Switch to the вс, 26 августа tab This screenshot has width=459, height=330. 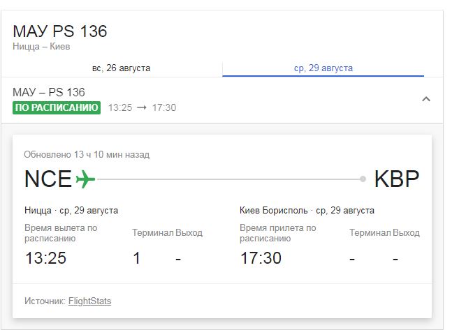click(x=121, y=68)
